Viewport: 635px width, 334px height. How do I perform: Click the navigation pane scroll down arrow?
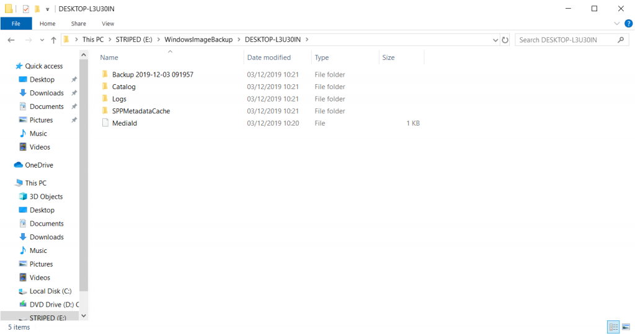(x=84, y=316)
